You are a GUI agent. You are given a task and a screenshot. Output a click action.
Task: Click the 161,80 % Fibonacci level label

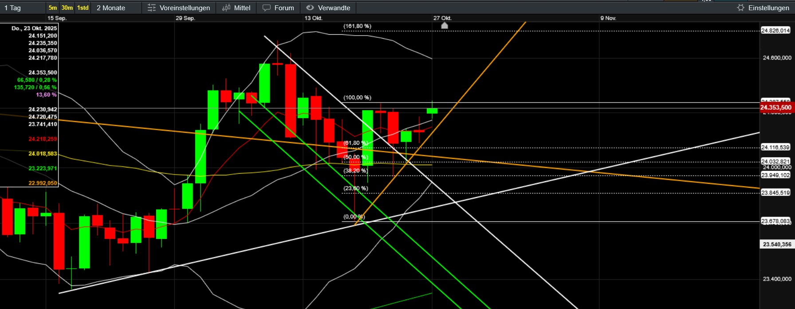357,26
